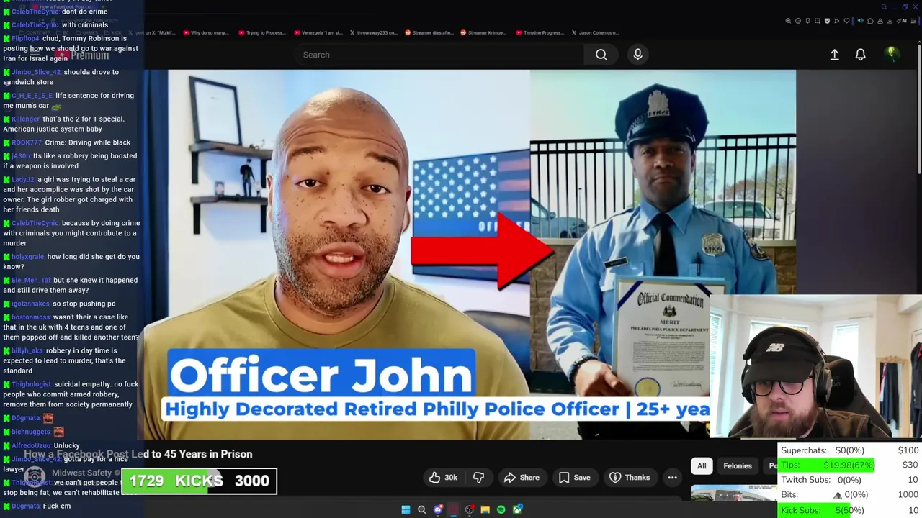Dislike the video with thumbs down
The image size is (922, 518).
pos(478,478)
